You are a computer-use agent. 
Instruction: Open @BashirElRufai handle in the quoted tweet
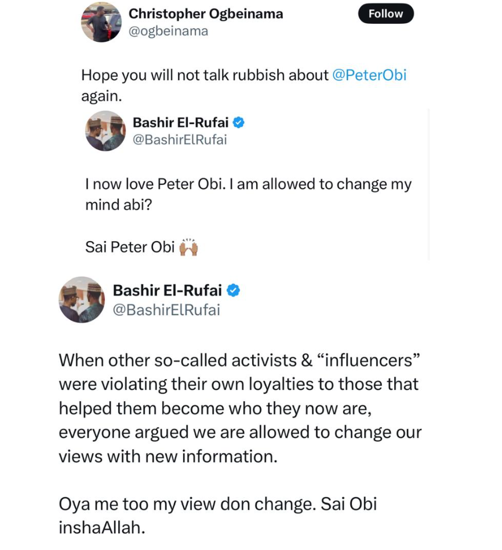point(179,140)
